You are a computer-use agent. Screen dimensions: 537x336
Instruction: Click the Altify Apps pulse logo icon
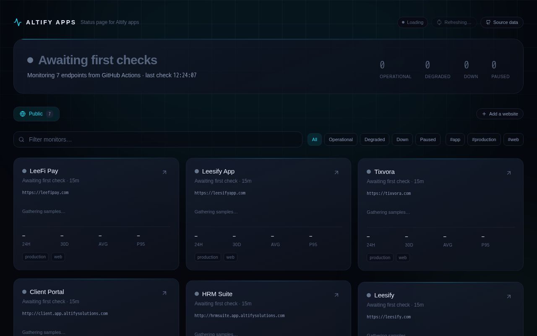click(18, 22)
